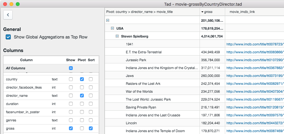Uncheck the Pivot checkbox for director_name

pos(82,96)
